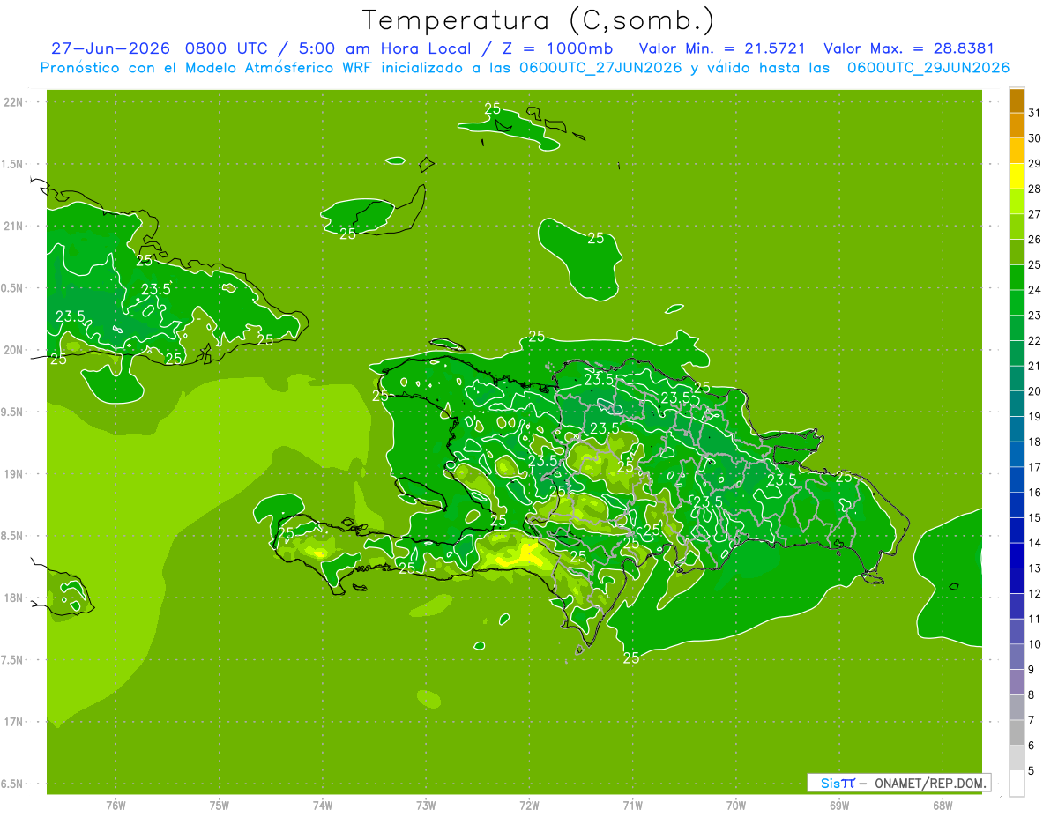The image size is (1058, 817).
Task: Click the "22N" latitude axis label
Action: click(15, 102)
